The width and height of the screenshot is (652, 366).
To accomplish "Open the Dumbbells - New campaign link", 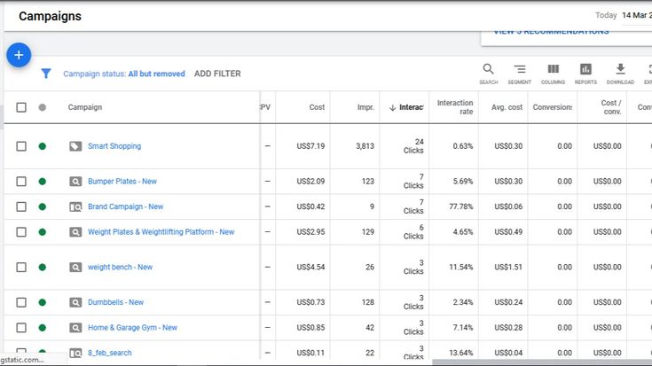I will (115, 302).
